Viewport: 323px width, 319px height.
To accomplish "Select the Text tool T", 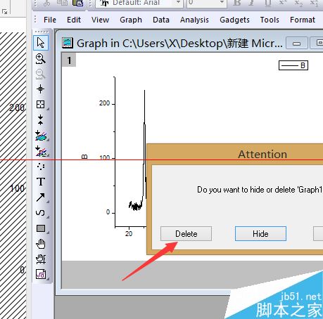I will pyautogui.click(x=41, y=181).
